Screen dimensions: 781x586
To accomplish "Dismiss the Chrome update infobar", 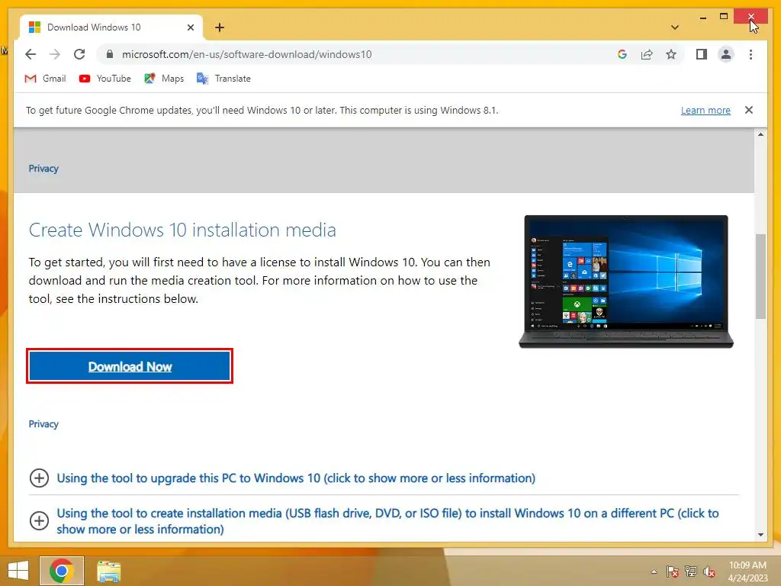I will pyautogui.click(x=749, y=110).
